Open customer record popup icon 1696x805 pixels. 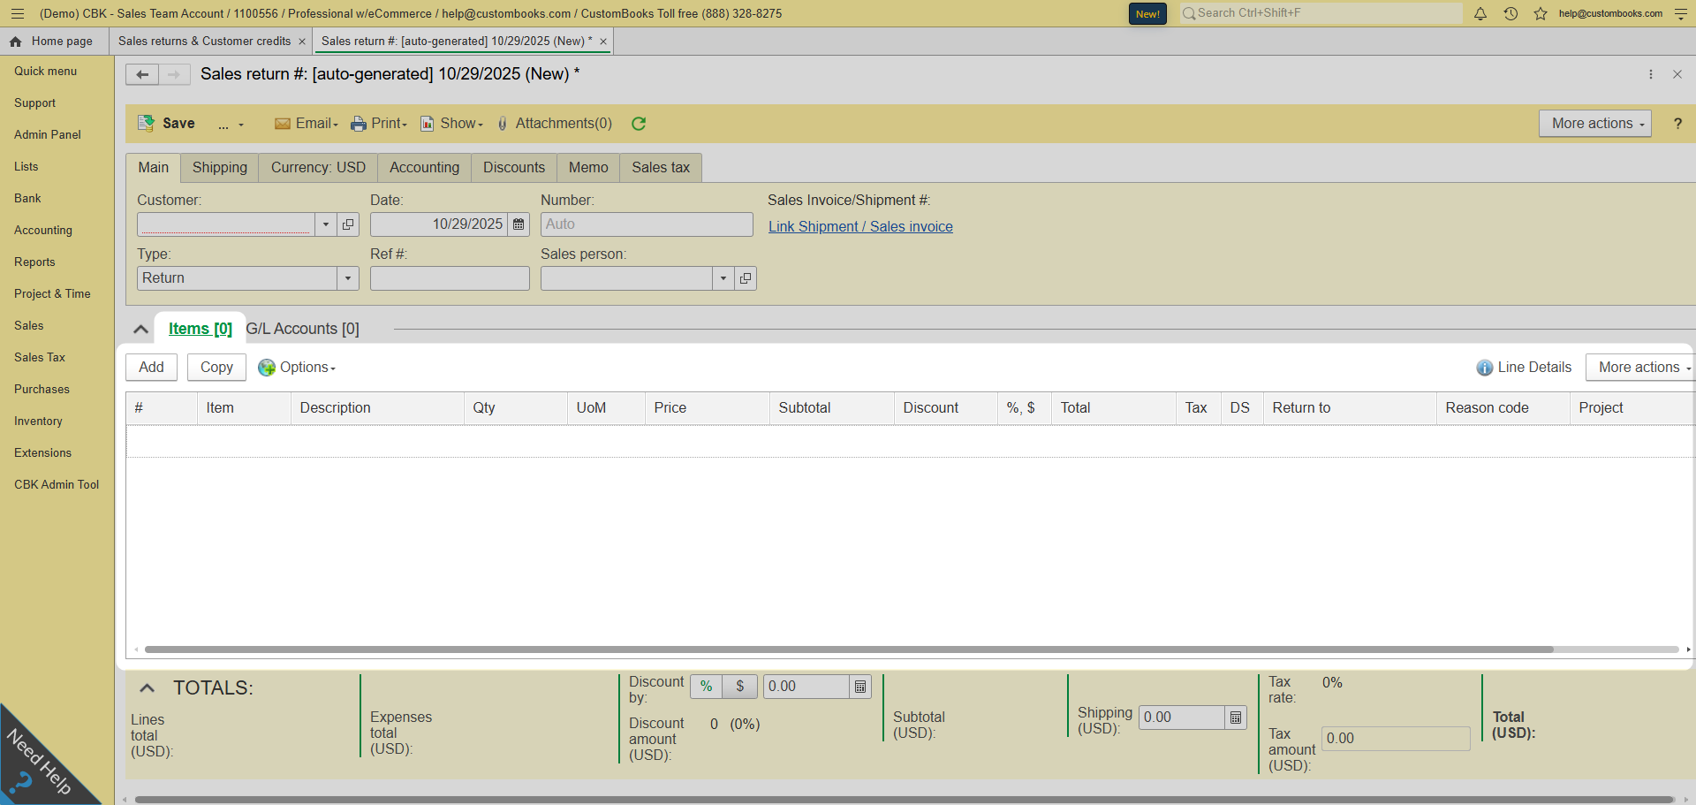tap(348, 224)
